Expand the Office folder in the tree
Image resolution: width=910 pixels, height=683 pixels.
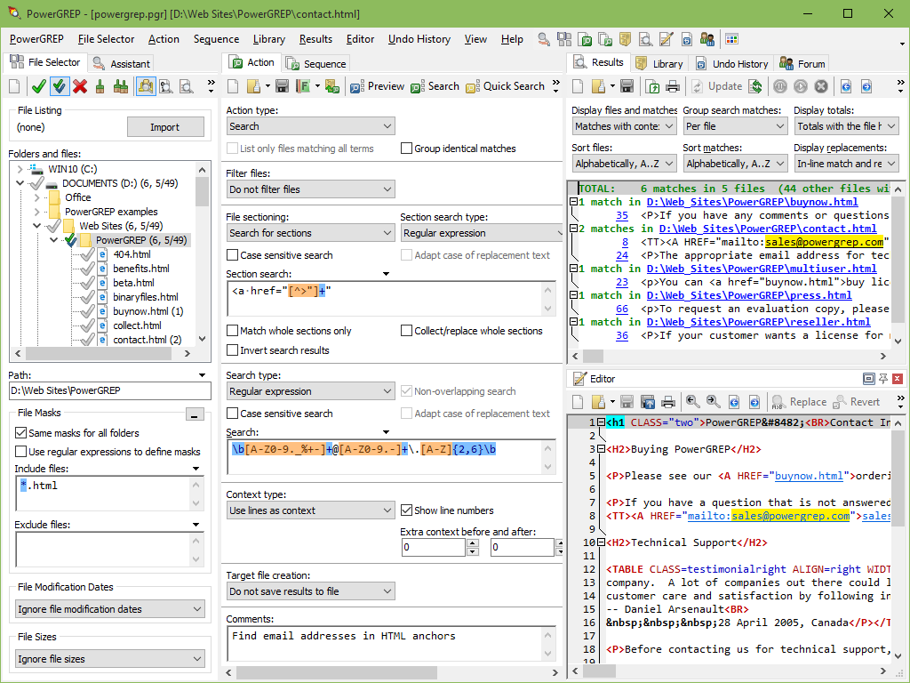[x=36, y=197]
